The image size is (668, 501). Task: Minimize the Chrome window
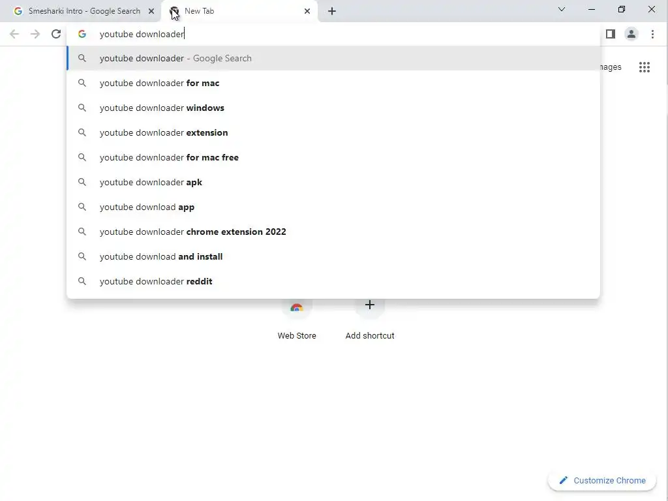591,9
